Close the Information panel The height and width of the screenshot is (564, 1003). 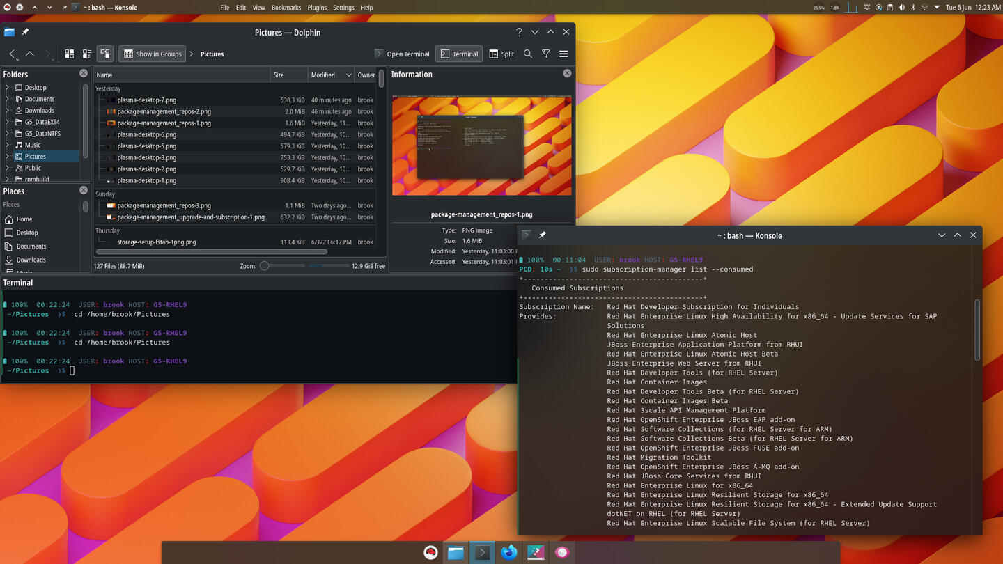click(x=567, y=73)
